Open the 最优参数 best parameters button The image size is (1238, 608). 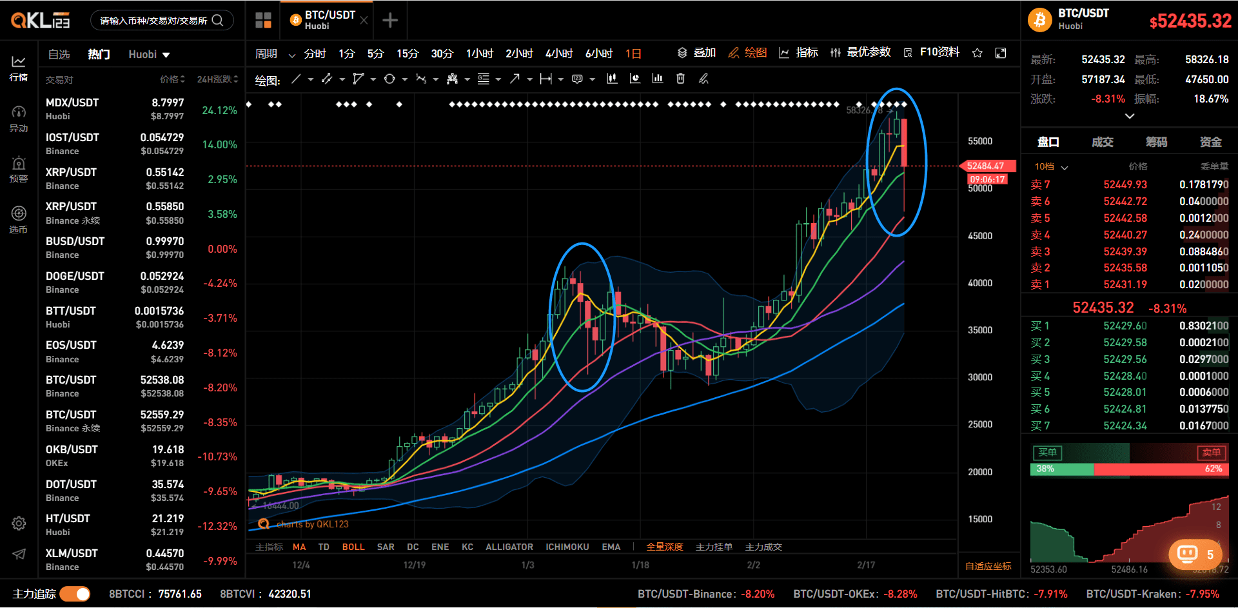coord(861,53)
